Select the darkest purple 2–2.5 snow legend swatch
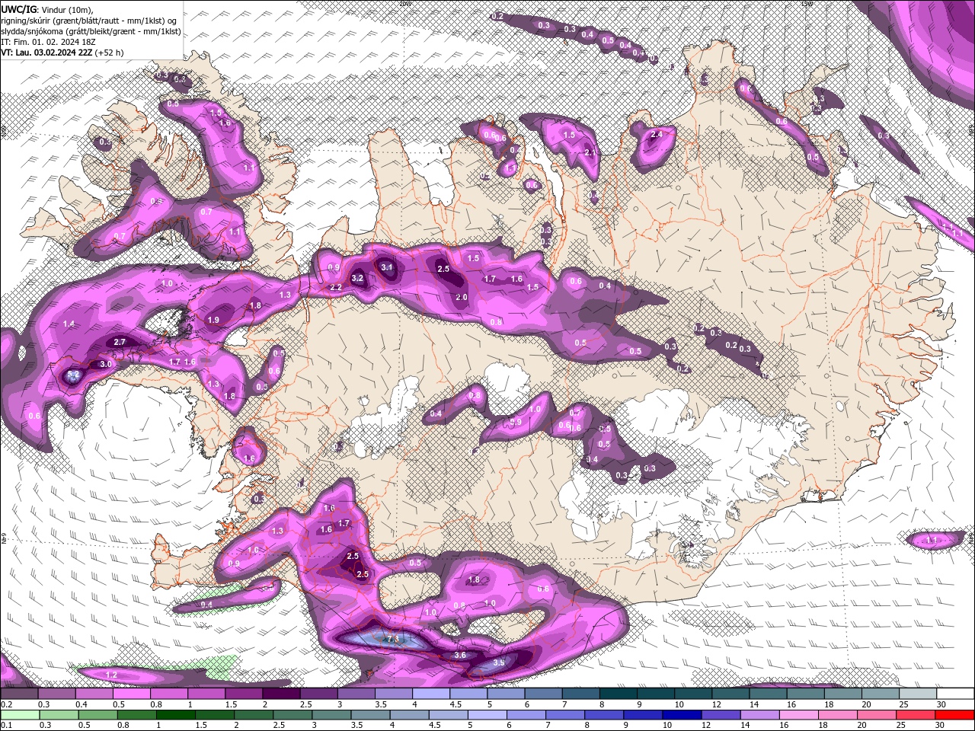 pyautogui.click(x=281, y=694)
